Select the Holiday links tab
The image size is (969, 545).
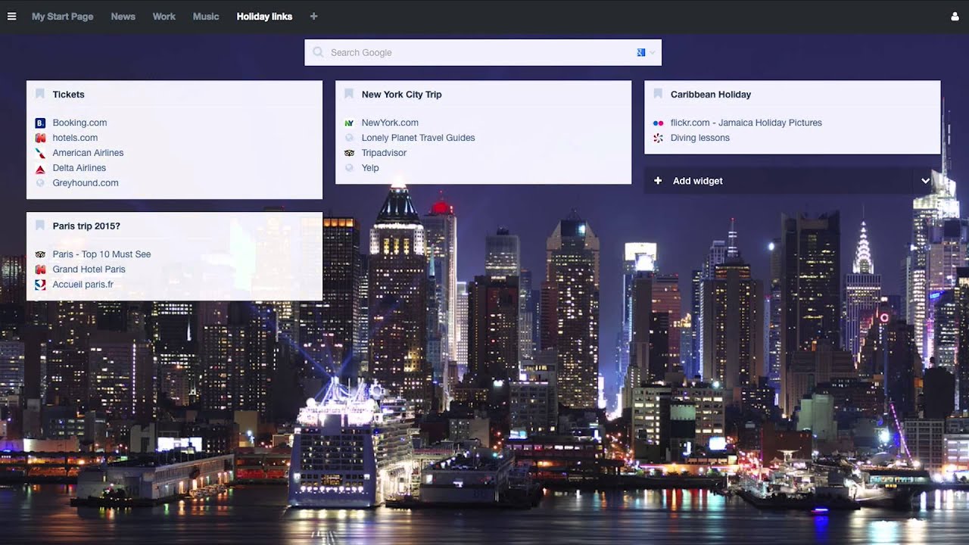(x=264, y=16)
